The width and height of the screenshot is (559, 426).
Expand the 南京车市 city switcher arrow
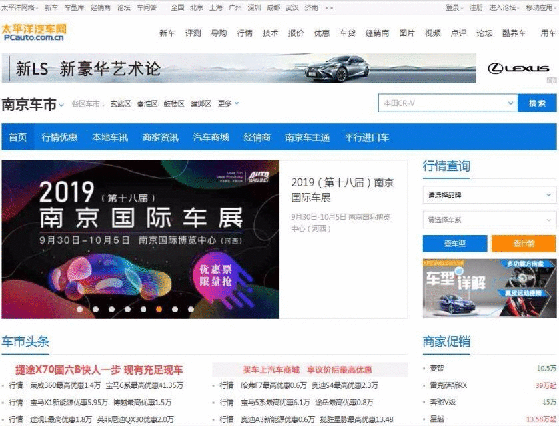[61, 105]
